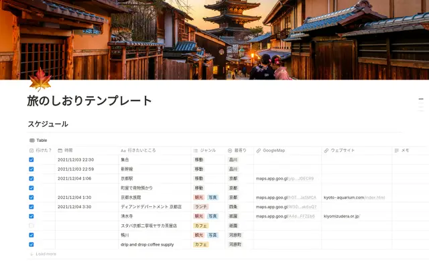Click the 品川 tag in 集合 row
This screenshot has height=267, width=429.
pos(233,160)
